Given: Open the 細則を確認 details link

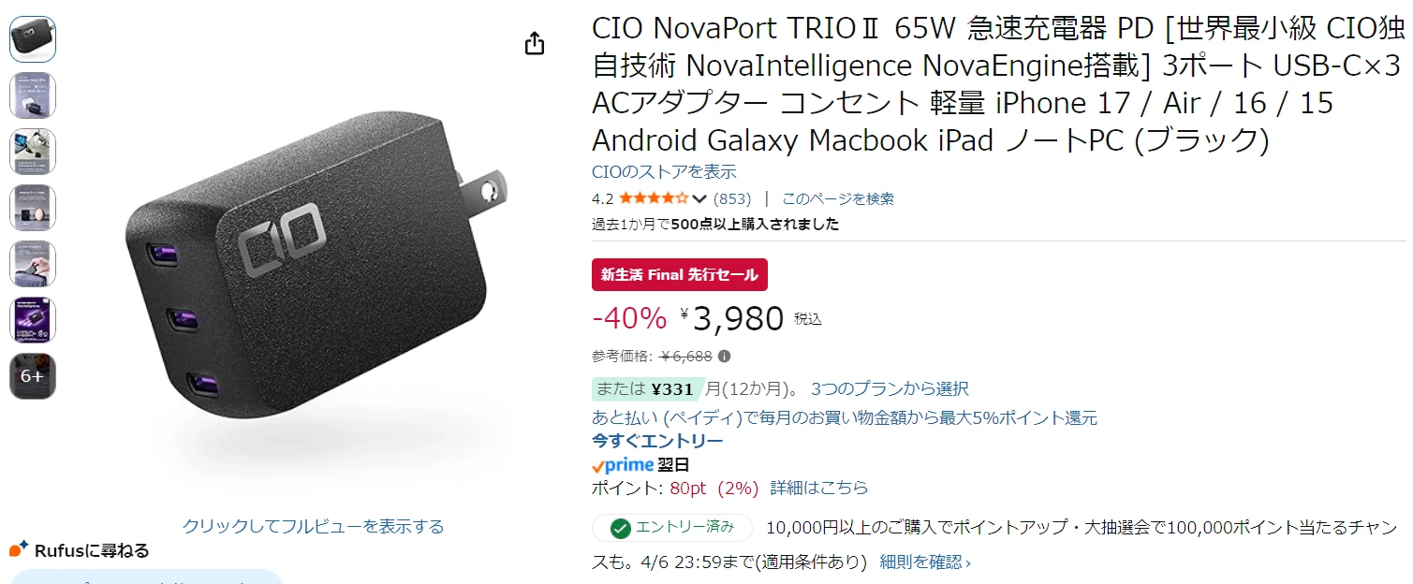Looking at the screenshot, I should [x=925, y=562].
